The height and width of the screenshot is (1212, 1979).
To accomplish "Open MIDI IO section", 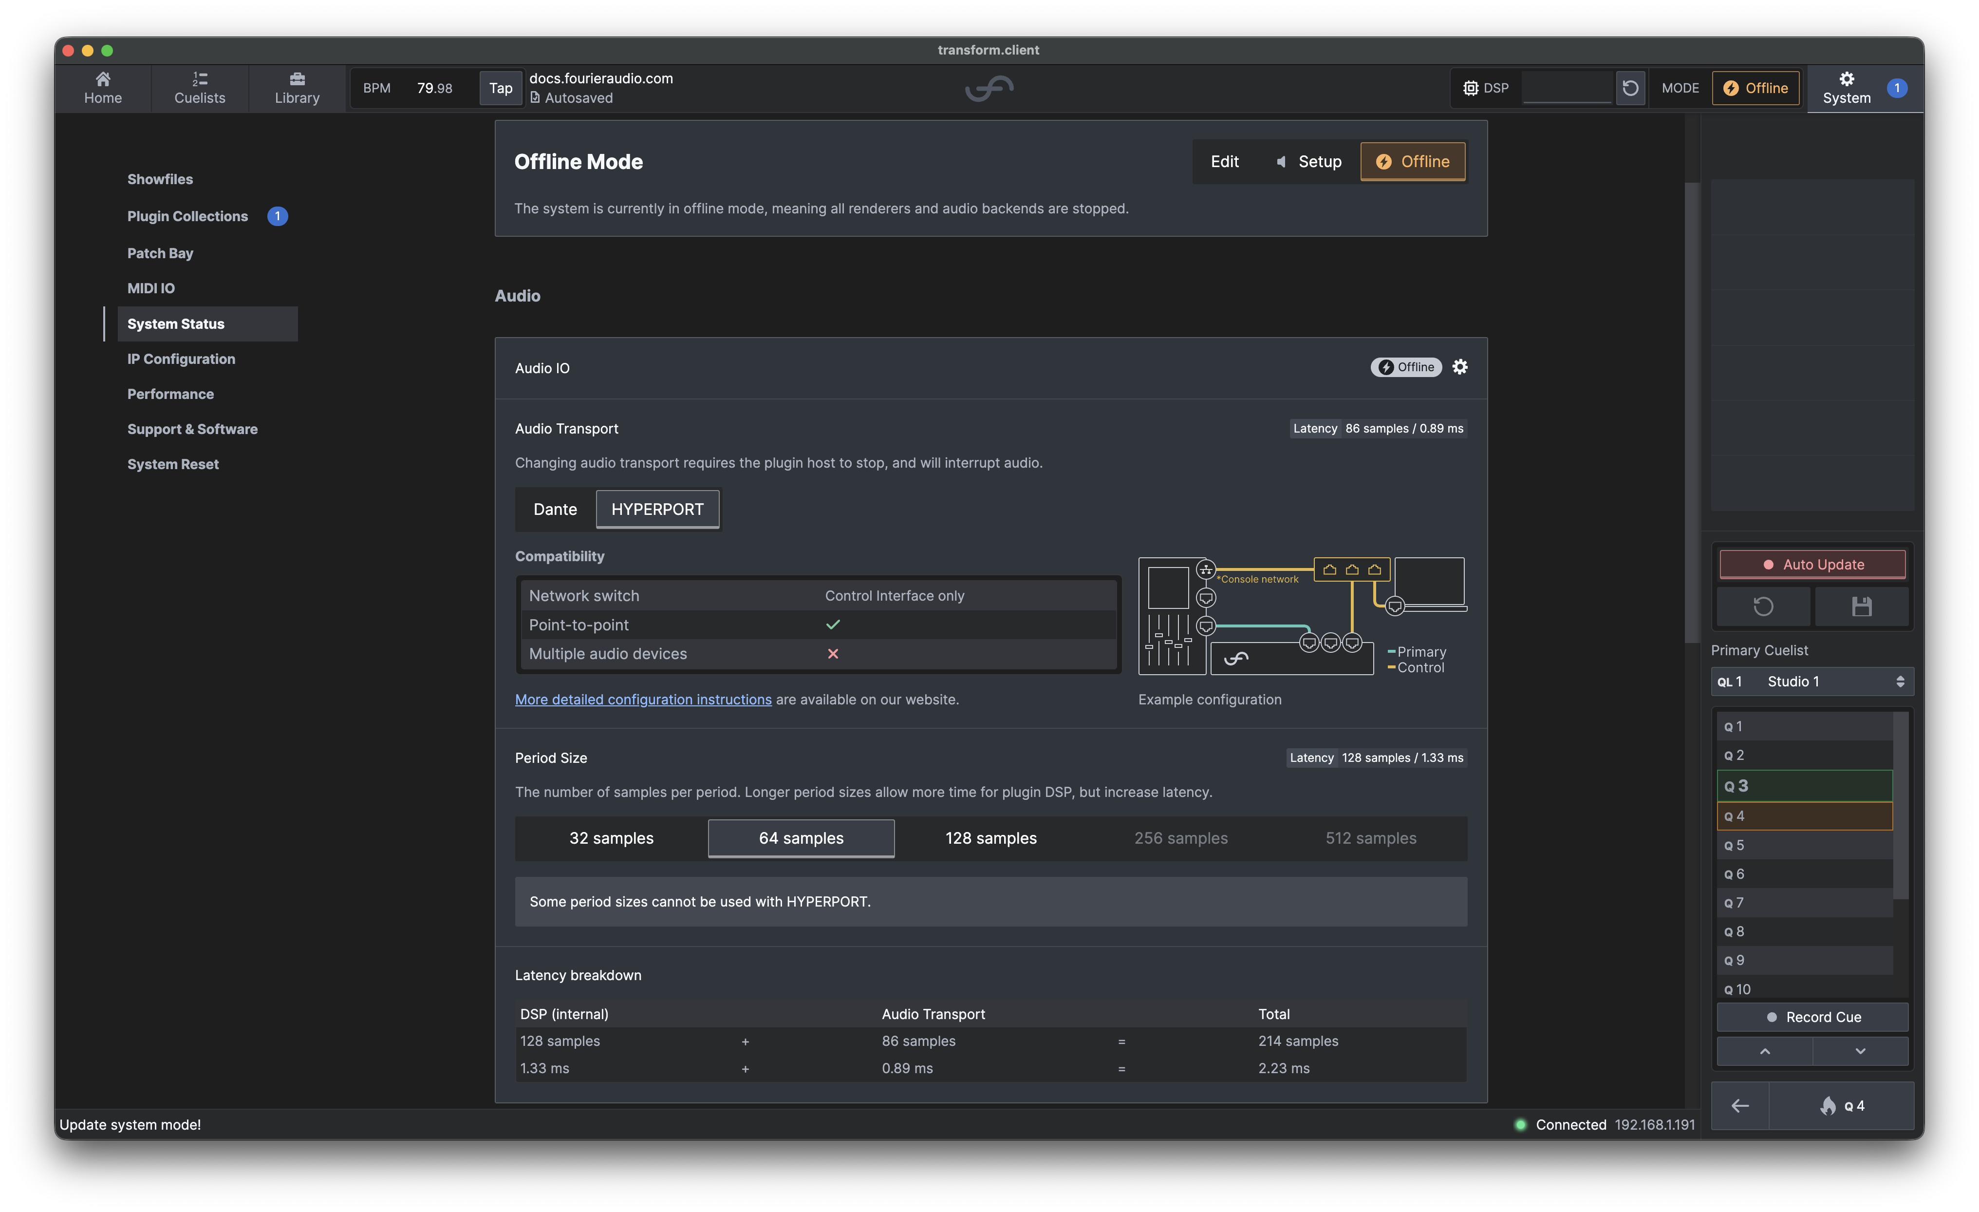I will click(151, 288).
